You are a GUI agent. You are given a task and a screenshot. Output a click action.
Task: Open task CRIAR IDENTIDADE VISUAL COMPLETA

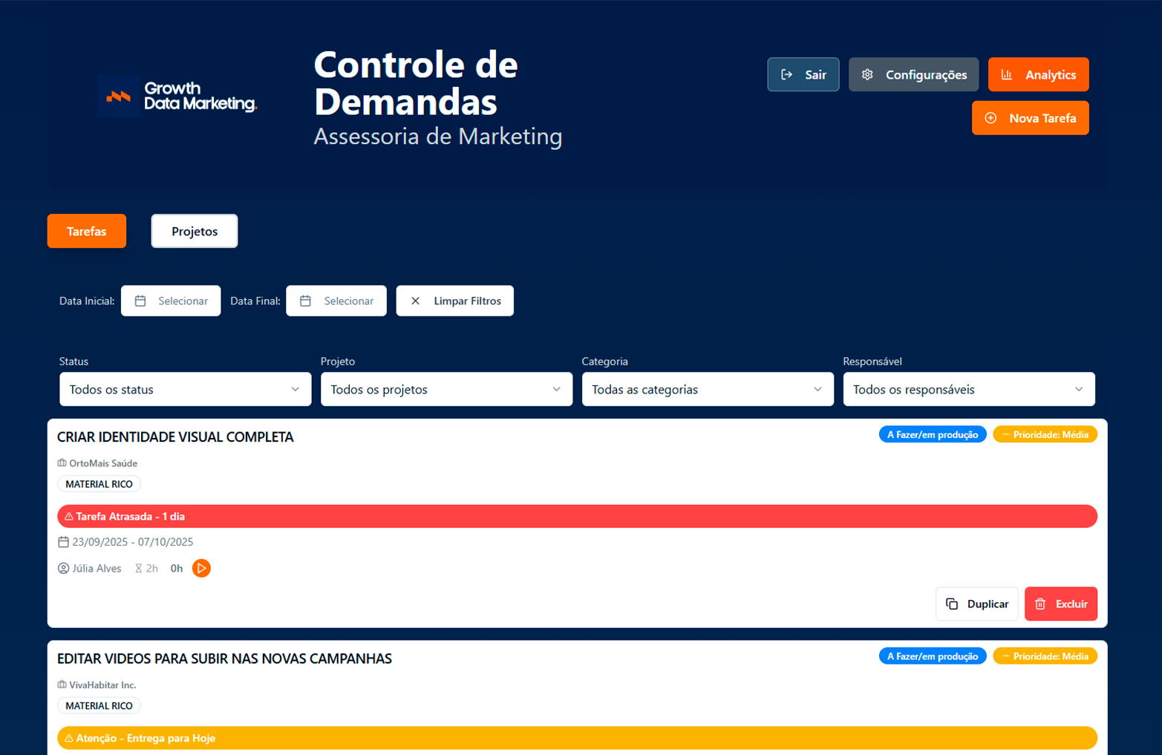pos(175,437)
